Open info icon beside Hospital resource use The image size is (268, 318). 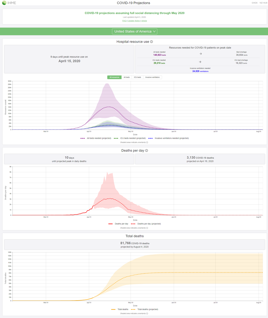click(151, 42)
